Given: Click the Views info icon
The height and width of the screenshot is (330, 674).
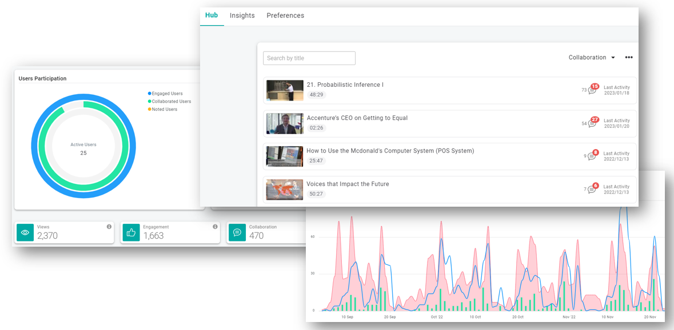Looking at the screenshot, I should 109,227.
